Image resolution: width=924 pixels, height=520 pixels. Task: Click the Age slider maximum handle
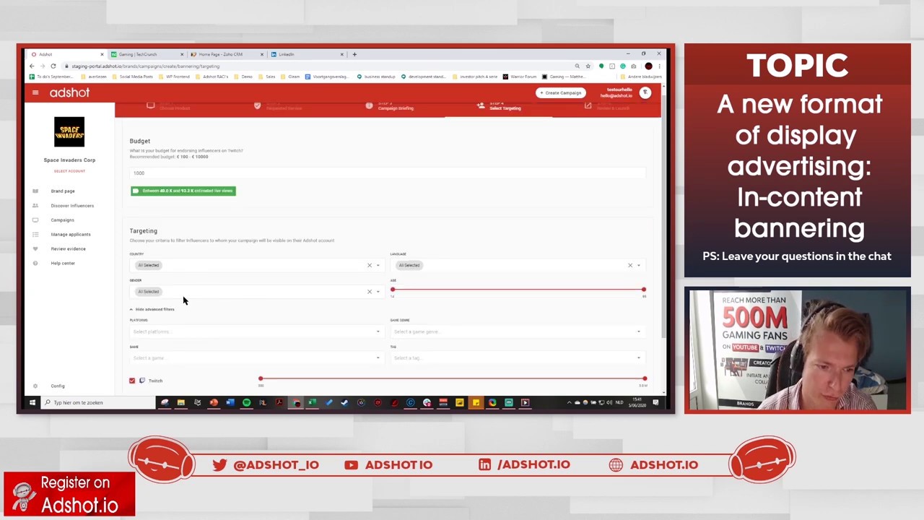pos(643,290)
